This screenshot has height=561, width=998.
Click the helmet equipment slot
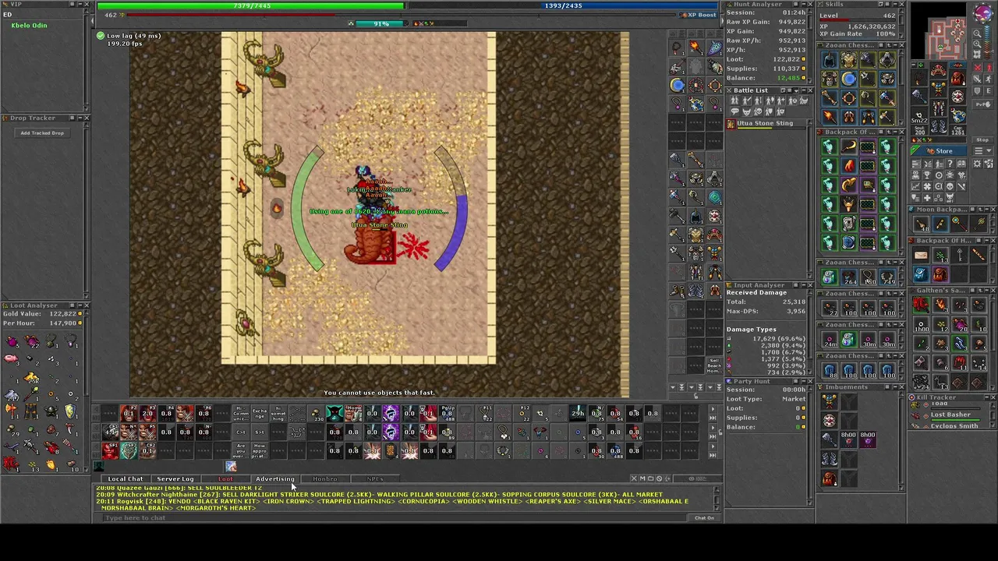pos(939,70)
